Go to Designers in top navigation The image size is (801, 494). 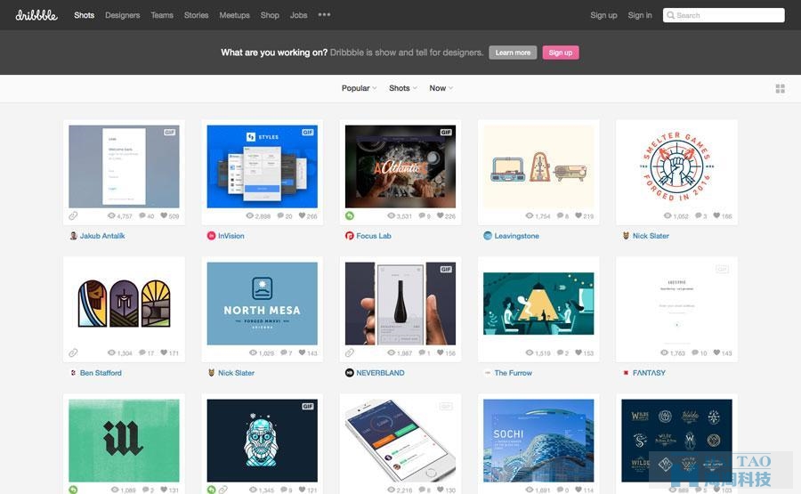[123, 15]
